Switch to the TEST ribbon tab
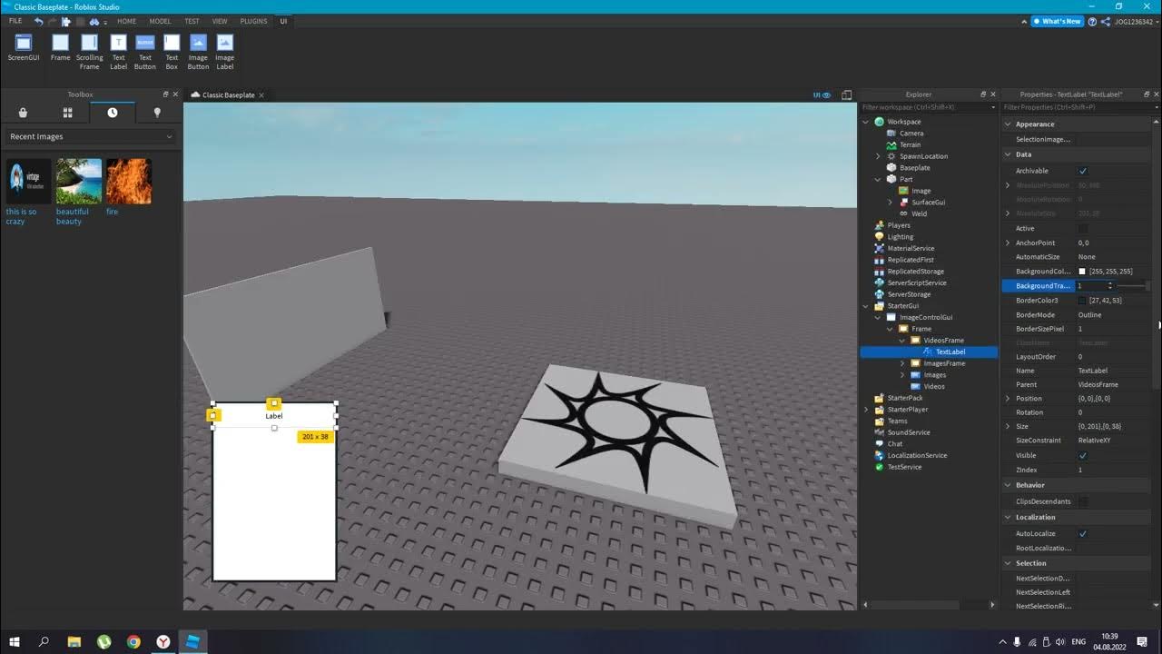Viewport: 1162px width, 654px height. pos(192,21)
